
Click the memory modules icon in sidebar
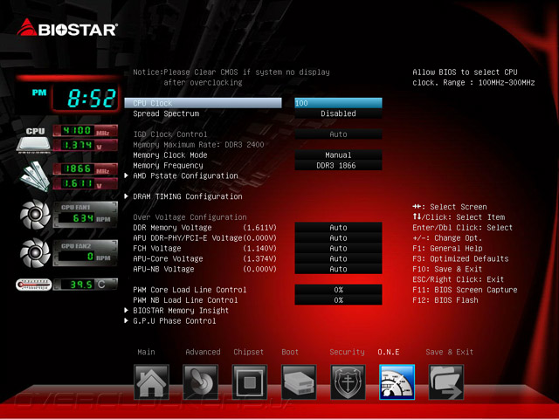[35, 176]
